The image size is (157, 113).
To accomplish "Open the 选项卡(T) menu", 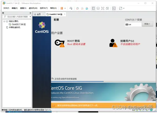I will point(44,8).
